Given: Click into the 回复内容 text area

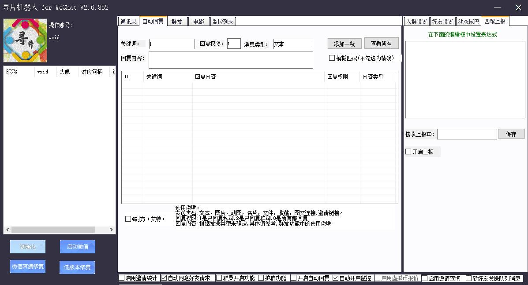Looking at the screenshot, I should [231, 60].
